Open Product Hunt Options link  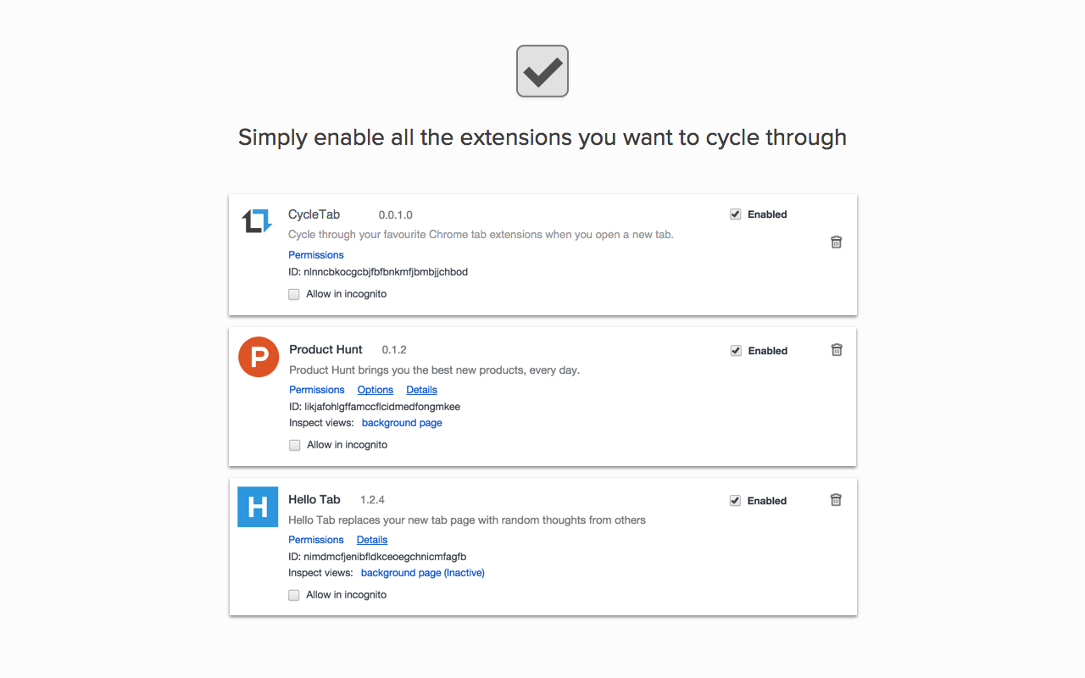point(375,390)
